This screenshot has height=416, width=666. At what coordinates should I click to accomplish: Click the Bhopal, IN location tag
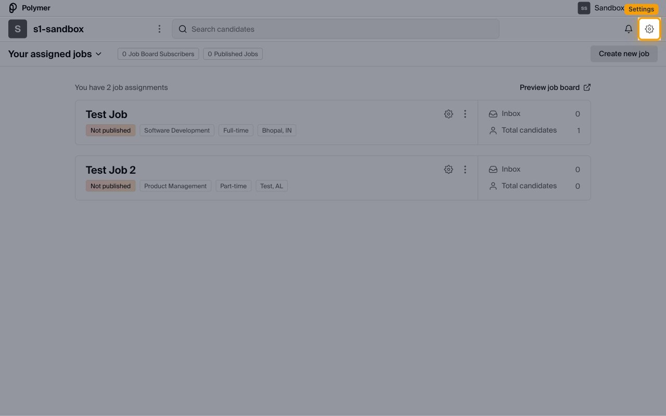click(277, 131)
